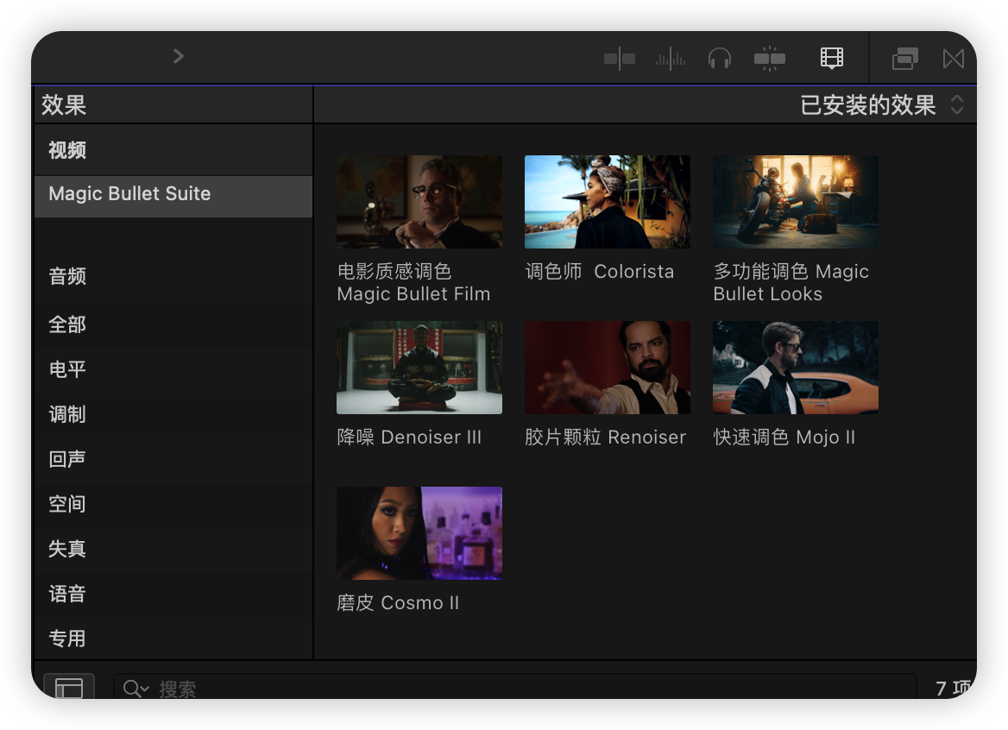
Task: Select the Denoiser III effect thumbnail
Action: coord(419,368)
